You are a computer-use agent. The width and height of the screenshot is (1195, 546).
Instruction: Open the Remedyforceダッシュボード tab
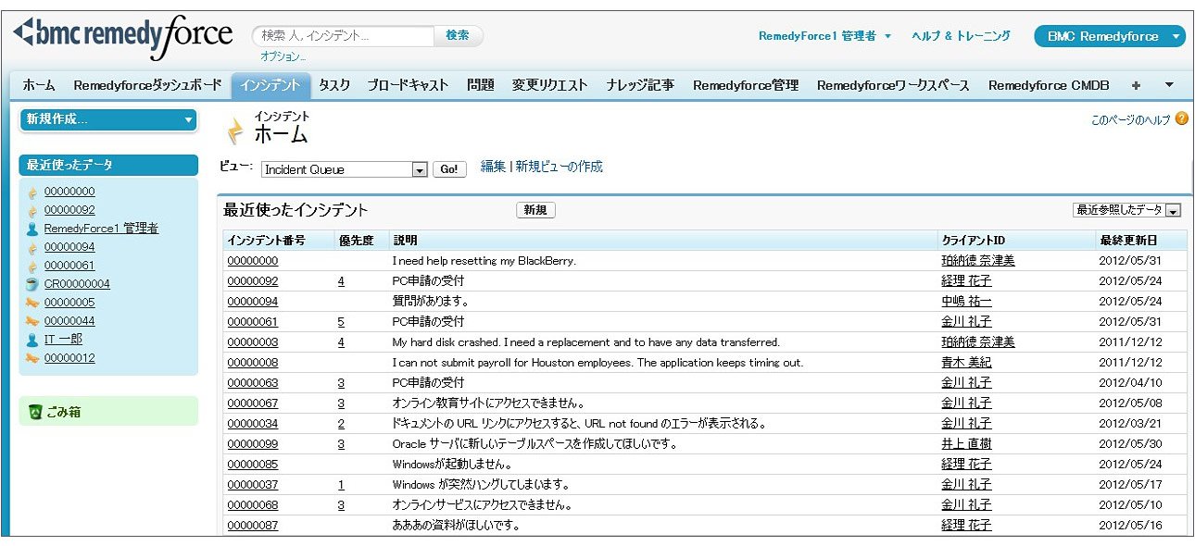pyautogui.click(x=148, y=85)
